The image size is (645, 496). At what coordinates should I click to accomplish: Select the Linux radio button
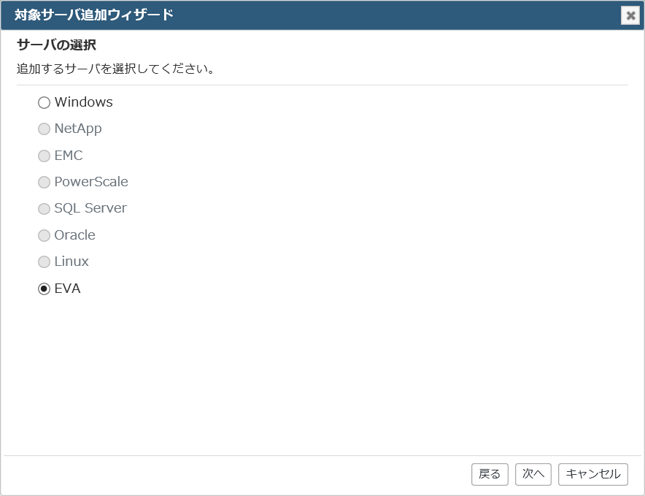tap(44, 262)
